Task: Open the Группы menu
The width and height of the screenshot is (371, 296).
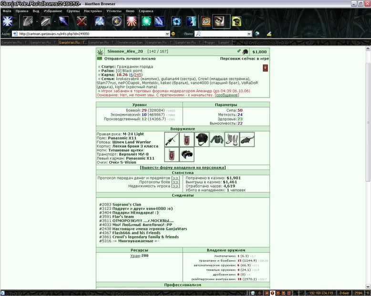Action: [73, 11]
